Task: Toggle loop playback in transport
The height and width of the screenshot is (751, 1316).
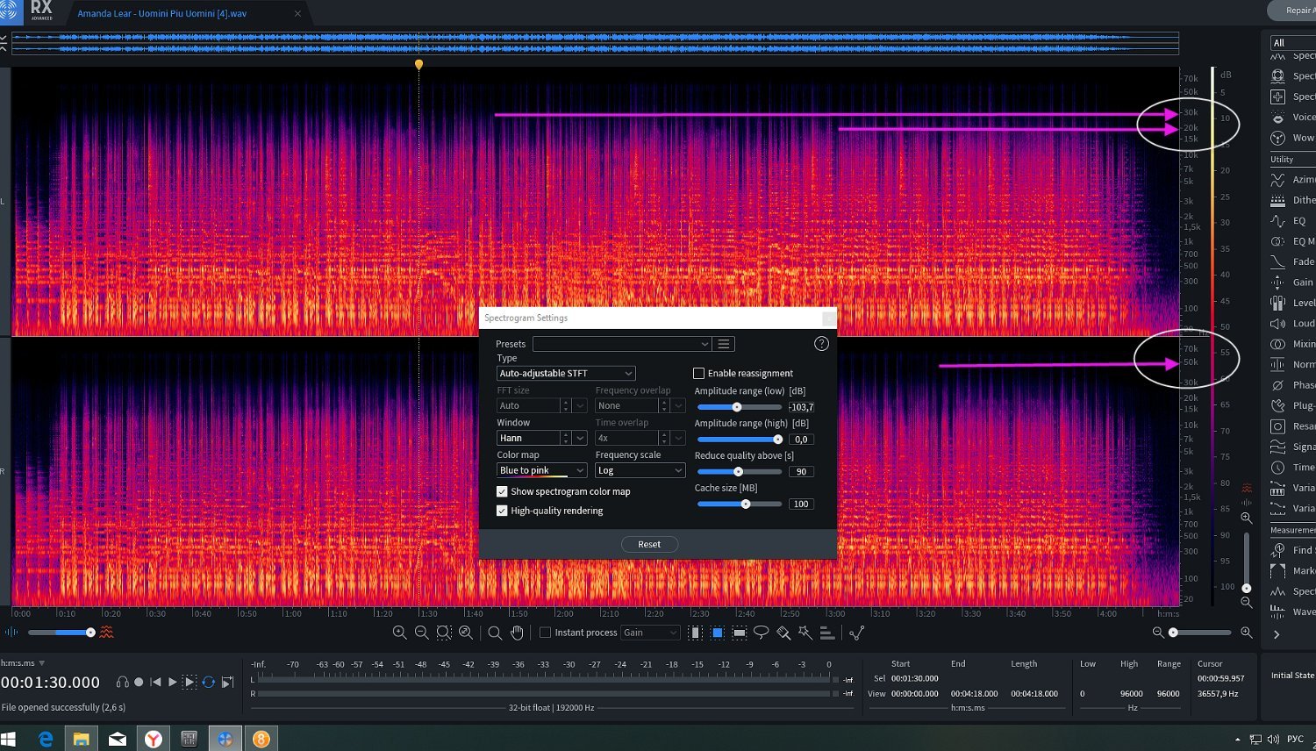Action: tap(209, 682)
